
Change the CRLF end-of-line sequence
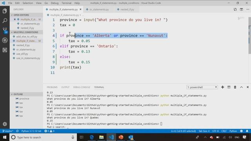pyautogui.click(x=224, y=131)
